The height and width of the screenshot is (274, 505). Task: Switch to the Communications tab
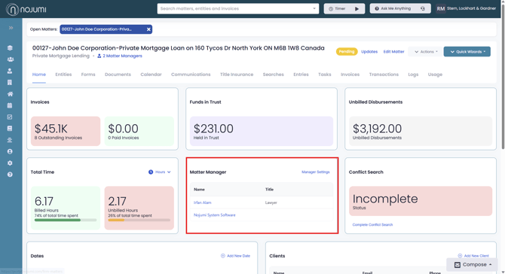pyautogui.click(x=191, y=75)
